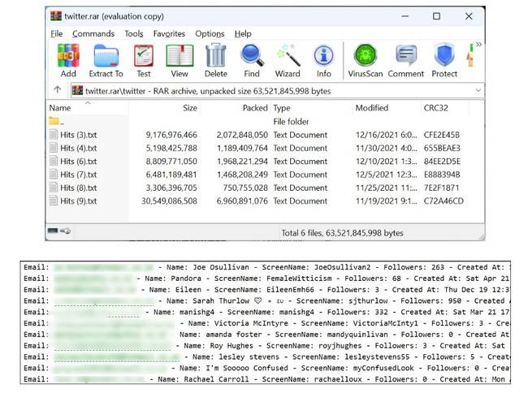The image size is (528, 406).
Task: Click the drive icon in status bar
Action: click(53, 231)
